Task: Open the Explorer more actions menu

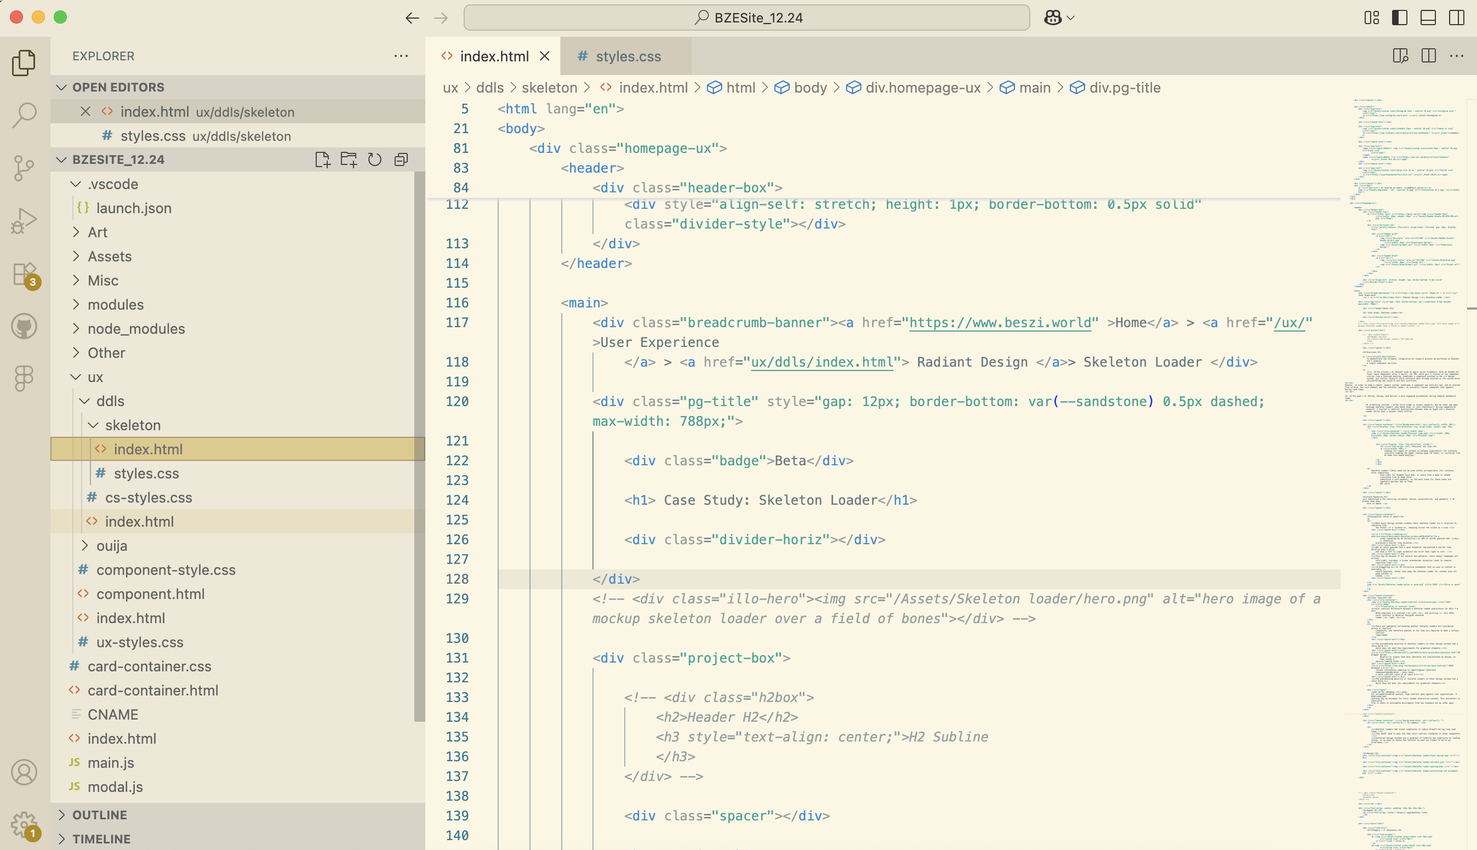Action: tap(401, 55)
